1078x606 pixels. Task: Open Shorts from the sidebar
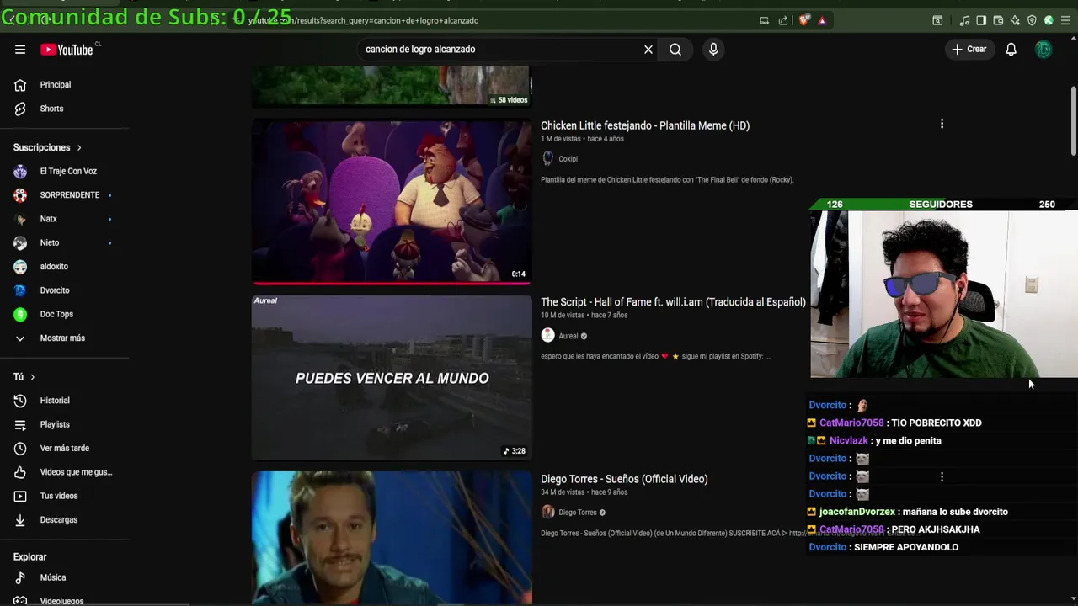click(x=51, y=109)
